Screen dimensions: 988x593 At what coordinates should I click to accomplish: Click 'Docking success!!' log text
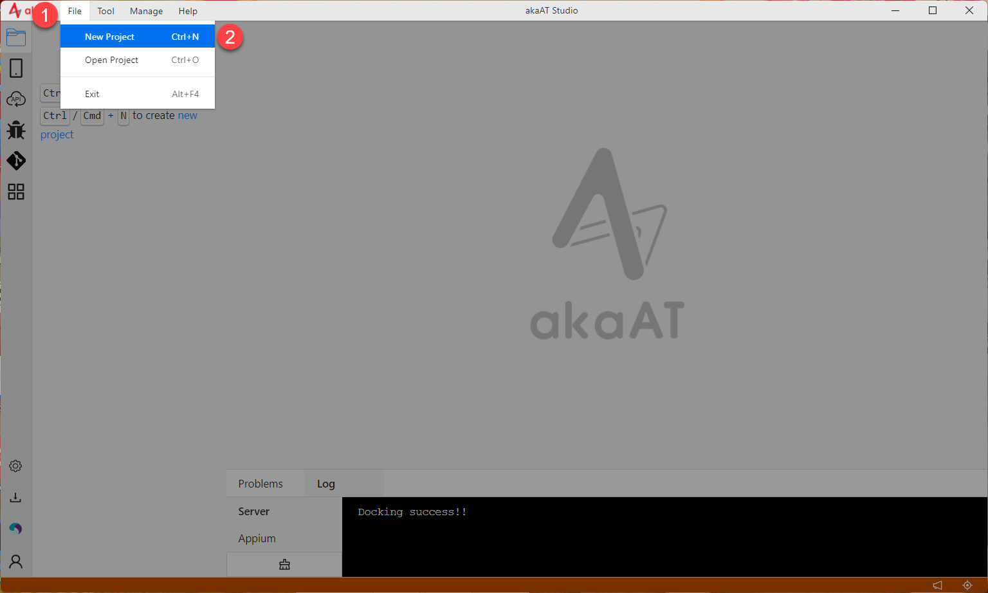point(412,512)
